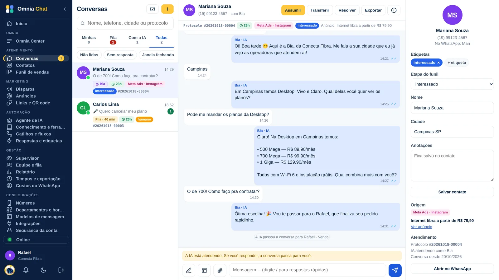Open Supervisor view
Screen dimensions: 499x280
click(36, 158)
